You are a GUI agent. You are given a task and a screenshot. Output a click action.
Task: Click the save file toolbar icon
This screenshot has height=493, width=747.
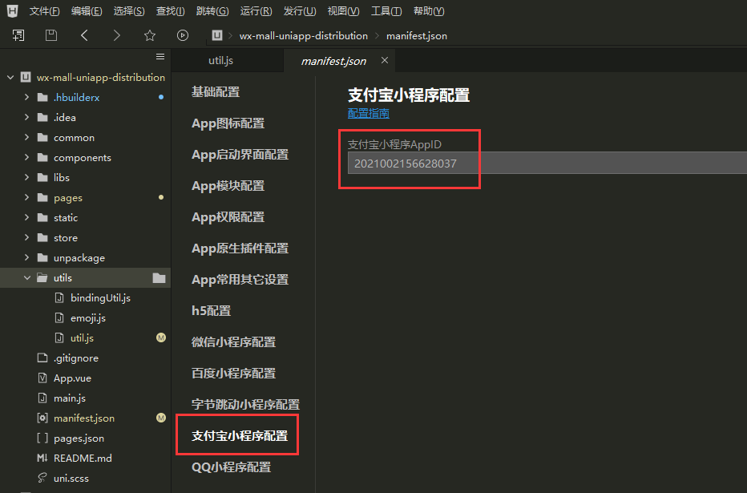[51, 35]
